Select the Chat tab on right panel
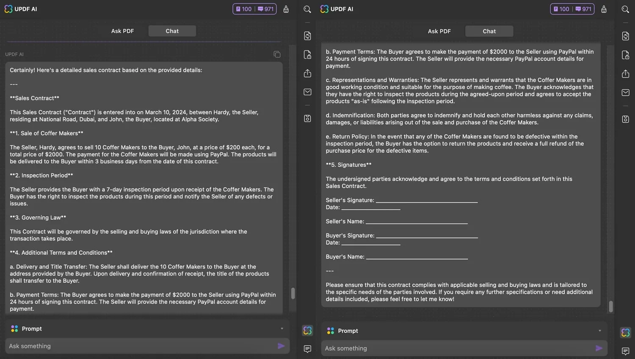The image size is (635, 359). click(489, 31)
